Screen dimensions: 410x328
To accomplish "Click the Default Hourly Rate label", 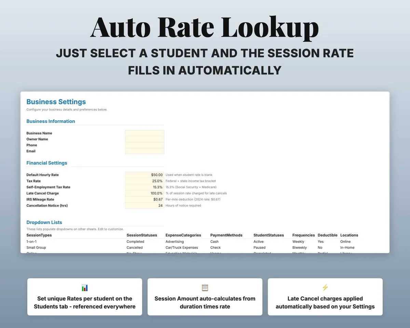I will (x=42, y=175).
